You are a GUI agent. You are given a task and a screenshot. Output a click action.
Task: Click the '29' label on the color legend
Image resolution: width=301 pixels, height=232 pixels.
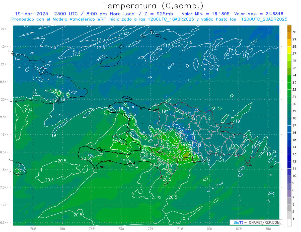pyautogui.click(x=294, y=39)
